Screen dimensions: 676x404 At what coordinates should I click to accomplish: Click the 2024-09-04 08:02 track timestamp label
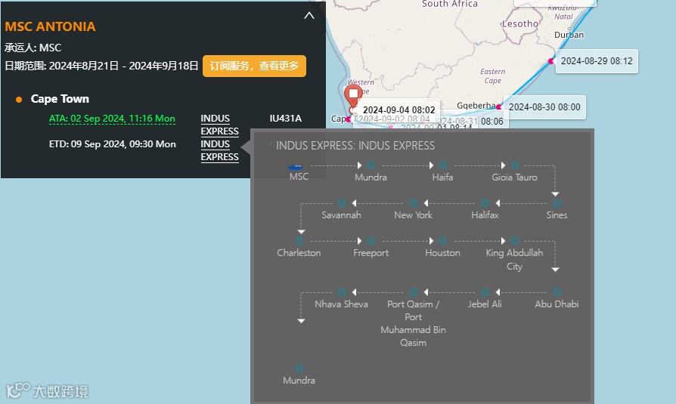(x=398, y=110)
